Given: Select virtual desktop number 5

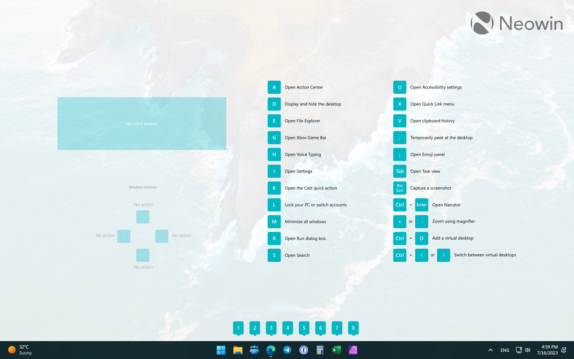Looking at the screenshot, I should point(304,328).
